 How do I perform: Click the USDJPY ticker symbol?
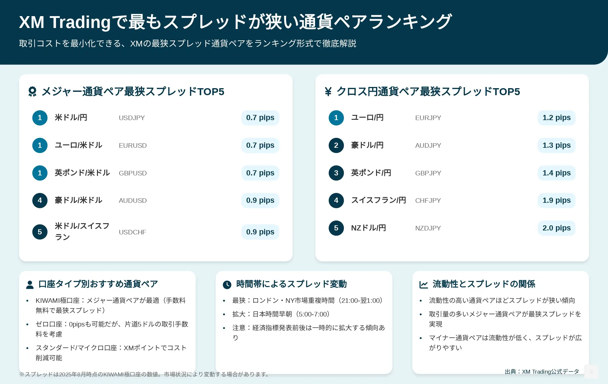click(132, 118)
